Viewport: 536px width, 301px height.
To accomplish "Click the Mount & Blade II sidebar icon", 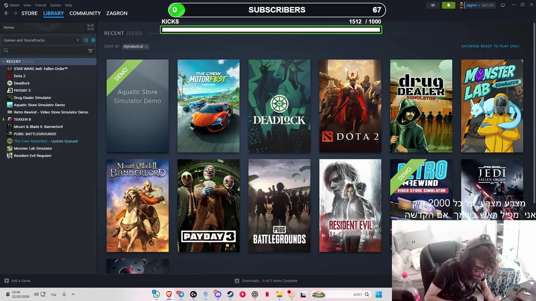I will (x=10, y=126).
